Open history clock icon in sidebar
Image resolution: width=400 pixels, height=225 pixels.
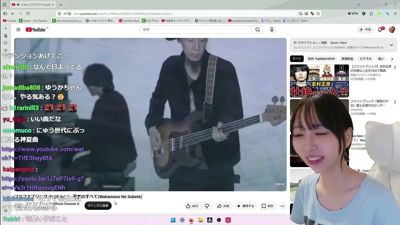[x=5, y=43]
